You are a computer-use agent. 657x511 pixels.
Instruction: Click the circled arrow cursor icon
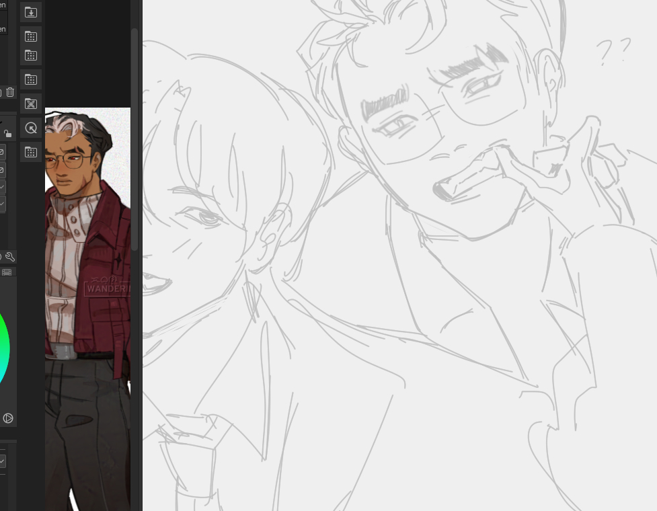coord(31,128)
